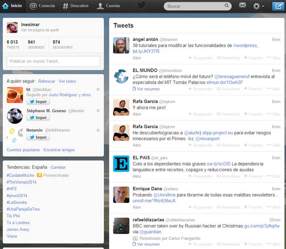This screenshot has width=286, height=249.
Task: Expand Ver resumen on rafaeldiazarias tweet
Action: 146,244
